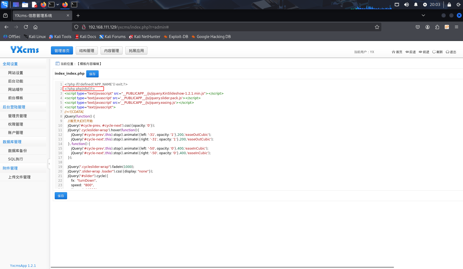Open 上传文件管理 in the sidebar
Image resolution: width=463 pixels, height=269 pixels.
coord(19,177)
